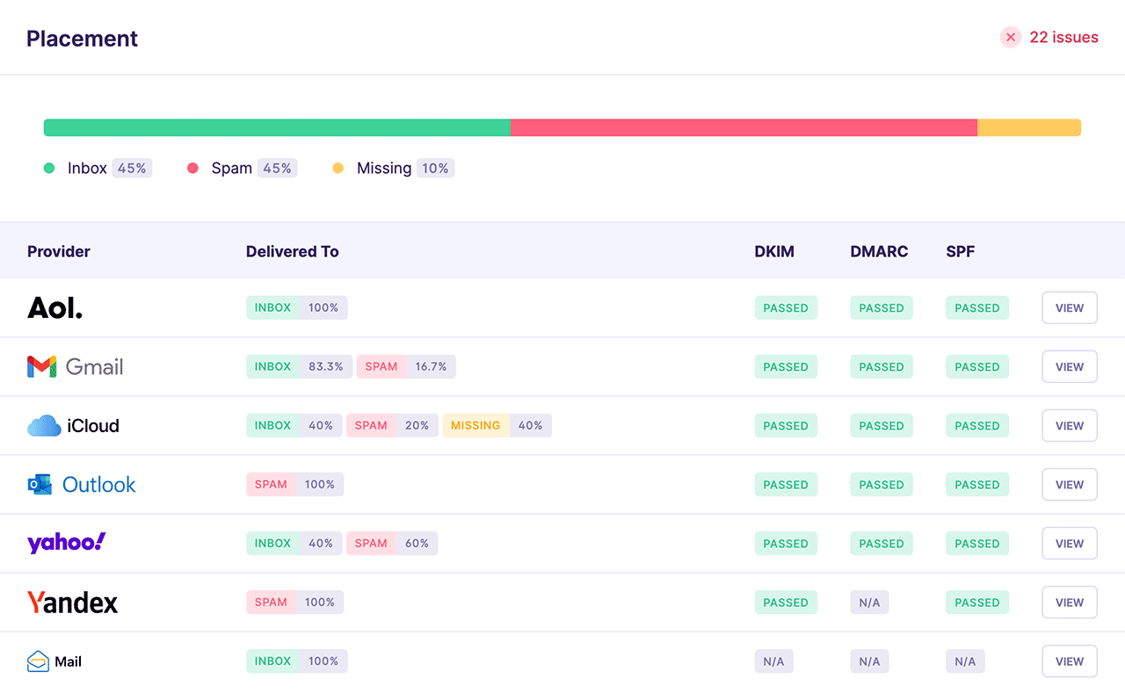Click iCloud's MISSING 40% badge
The height and width of the screenshot is (693, 1125).
(x=497, y=426)
